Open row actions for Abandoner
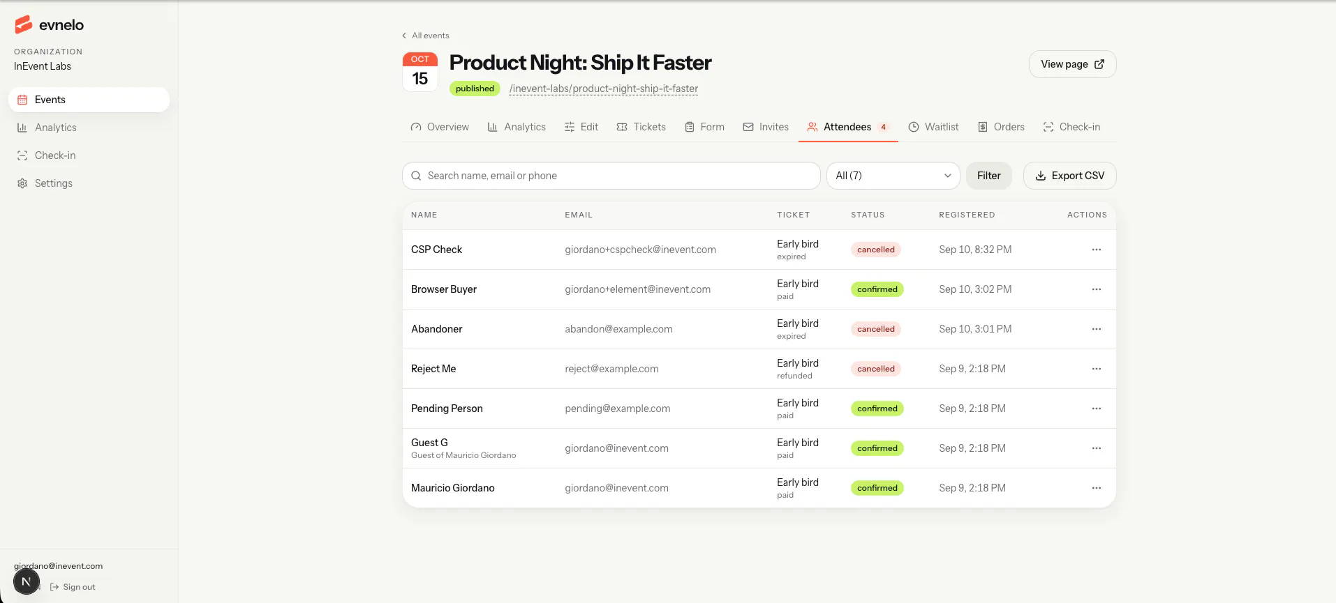The image size is (1336, 603). tap(1096, 329)
